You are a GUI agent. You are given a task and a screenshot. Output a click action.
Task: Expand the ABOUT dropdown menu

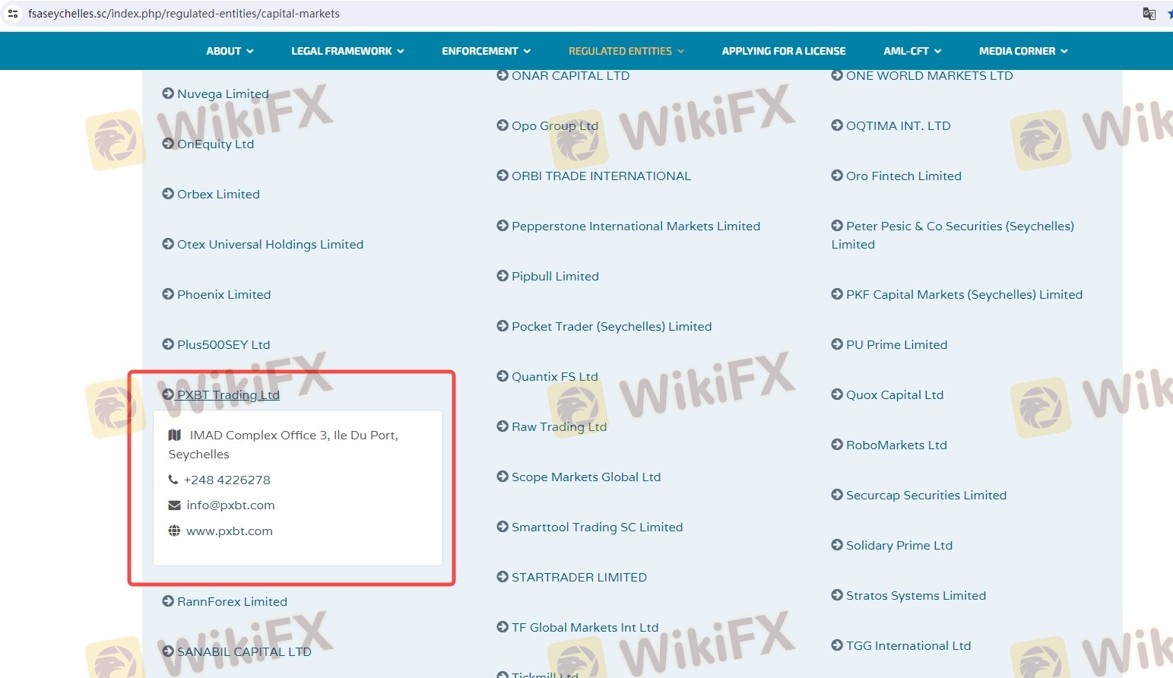coord(230,51)
